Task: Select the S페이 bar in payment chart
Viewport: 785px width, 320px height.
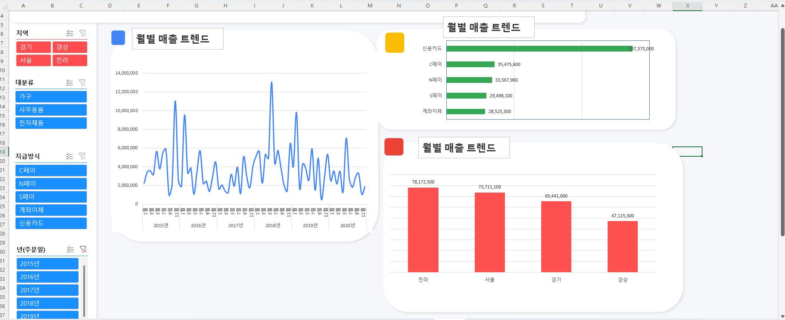Action: [x=467, y=96]
